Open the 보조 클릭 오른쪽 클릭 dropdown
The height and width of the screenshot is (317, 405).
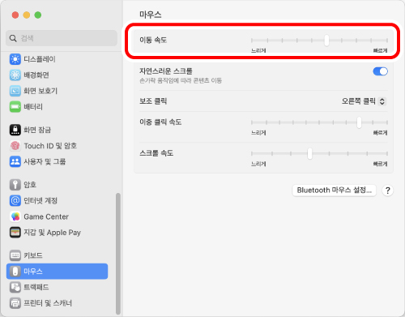coord(364,101)
